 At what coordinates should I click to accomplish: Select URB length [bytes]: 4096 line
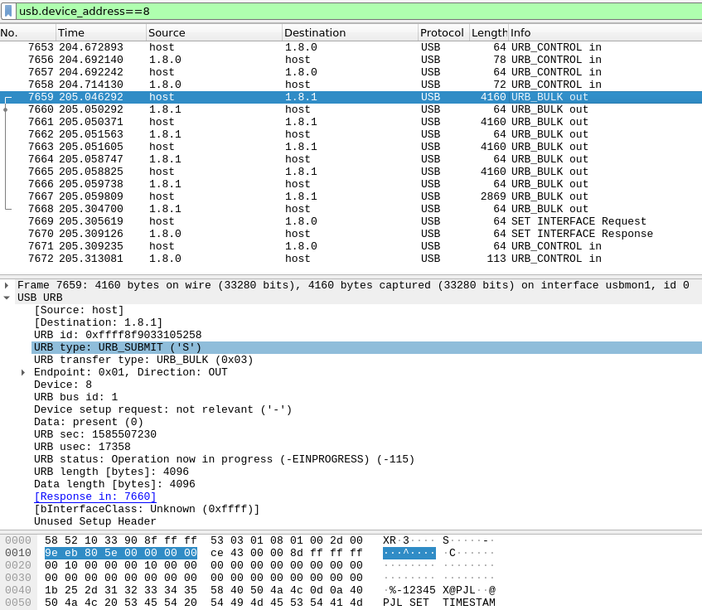[112, 472]
